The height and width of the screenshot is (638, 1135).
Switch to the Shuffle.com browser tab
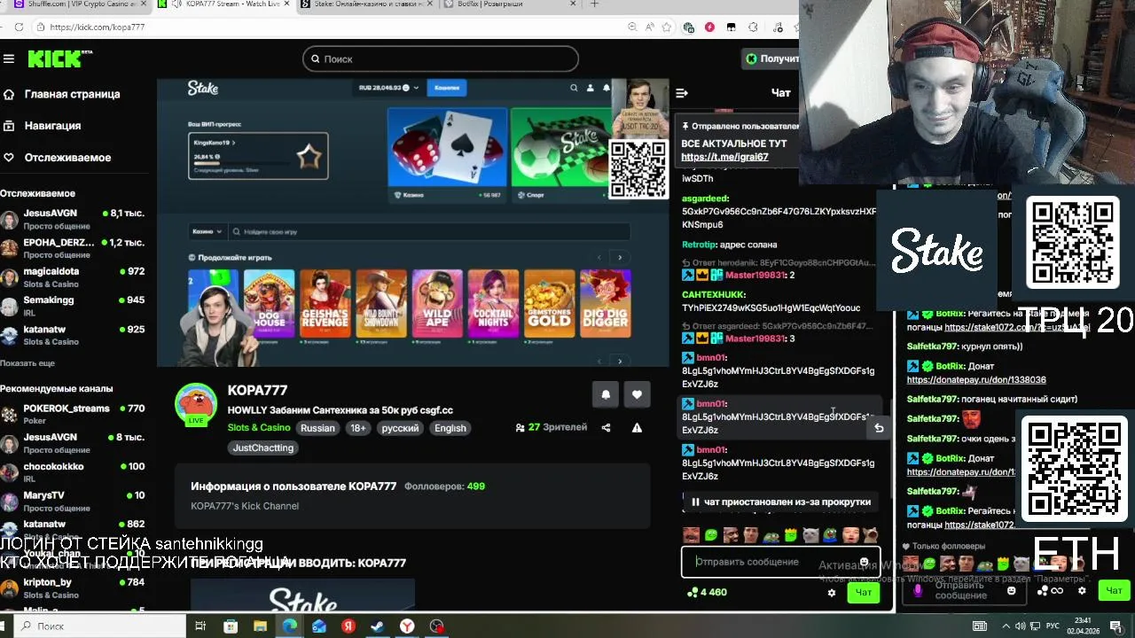75,4
